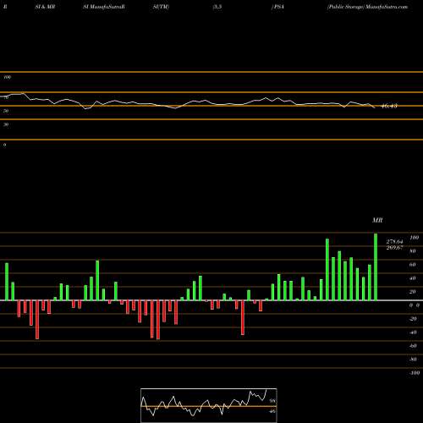Click the 80 label on histogram right axis
This screenshot has height=423, width=423.
(413, 251)
